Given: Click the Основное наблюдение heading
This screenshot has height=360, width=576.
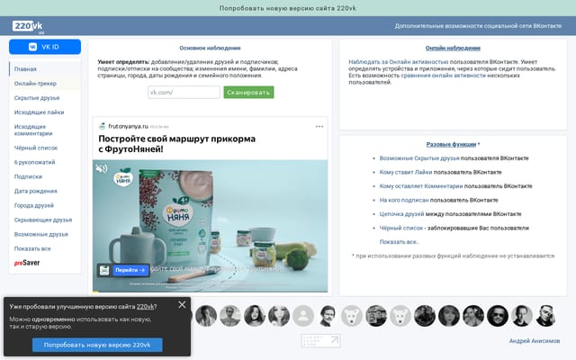Looking at the screenshot, I should pos(210,48).
